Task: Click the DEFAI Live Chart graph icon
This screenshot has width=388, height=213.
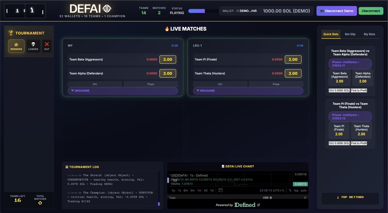Action: [223, 166]
